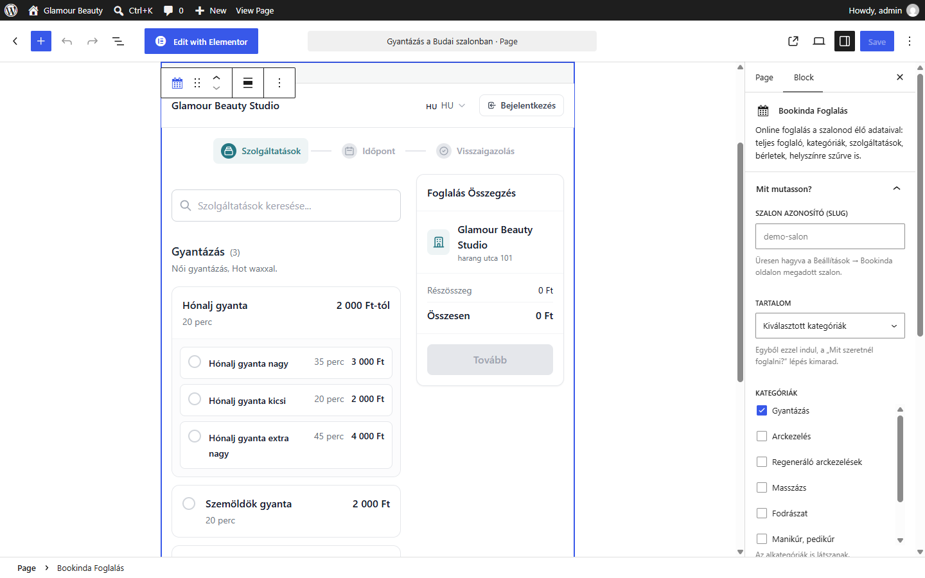The image size is (925, 578).
Task: Open the WordPress logo menu
Action: [11, 10]
